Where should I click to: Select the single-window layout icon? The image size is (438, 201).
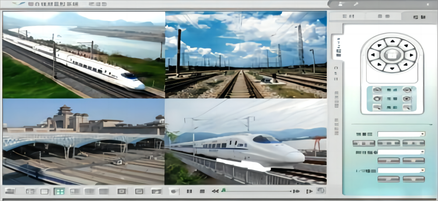tap(45, 191)
